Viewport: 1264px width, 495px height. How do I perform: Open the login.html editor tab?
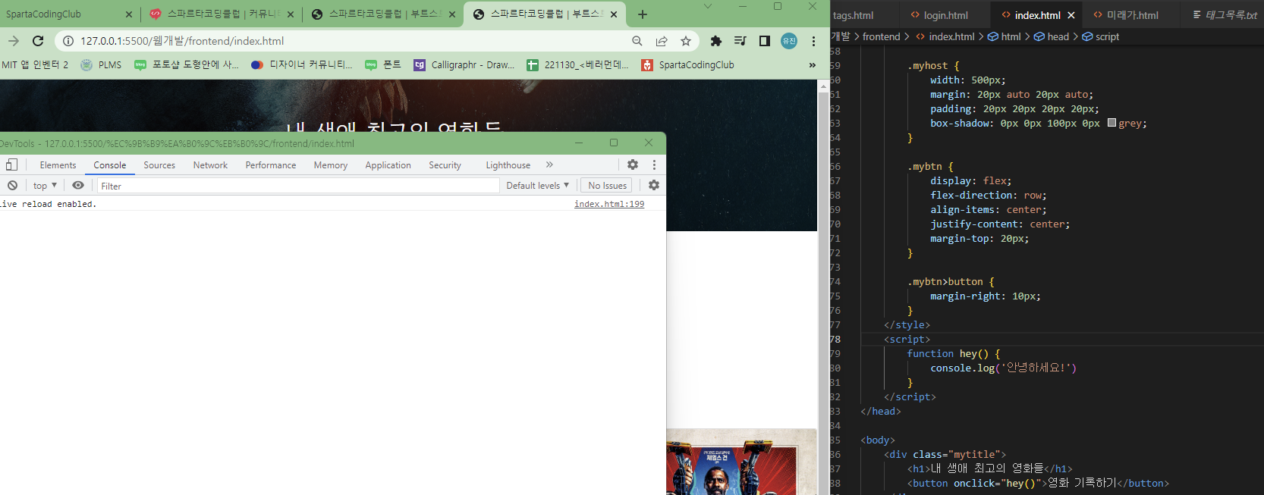(939, 15)
